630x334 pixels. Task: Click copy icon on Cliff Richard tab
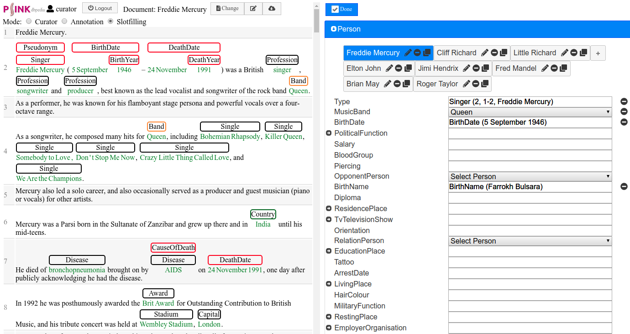point(504,53)
